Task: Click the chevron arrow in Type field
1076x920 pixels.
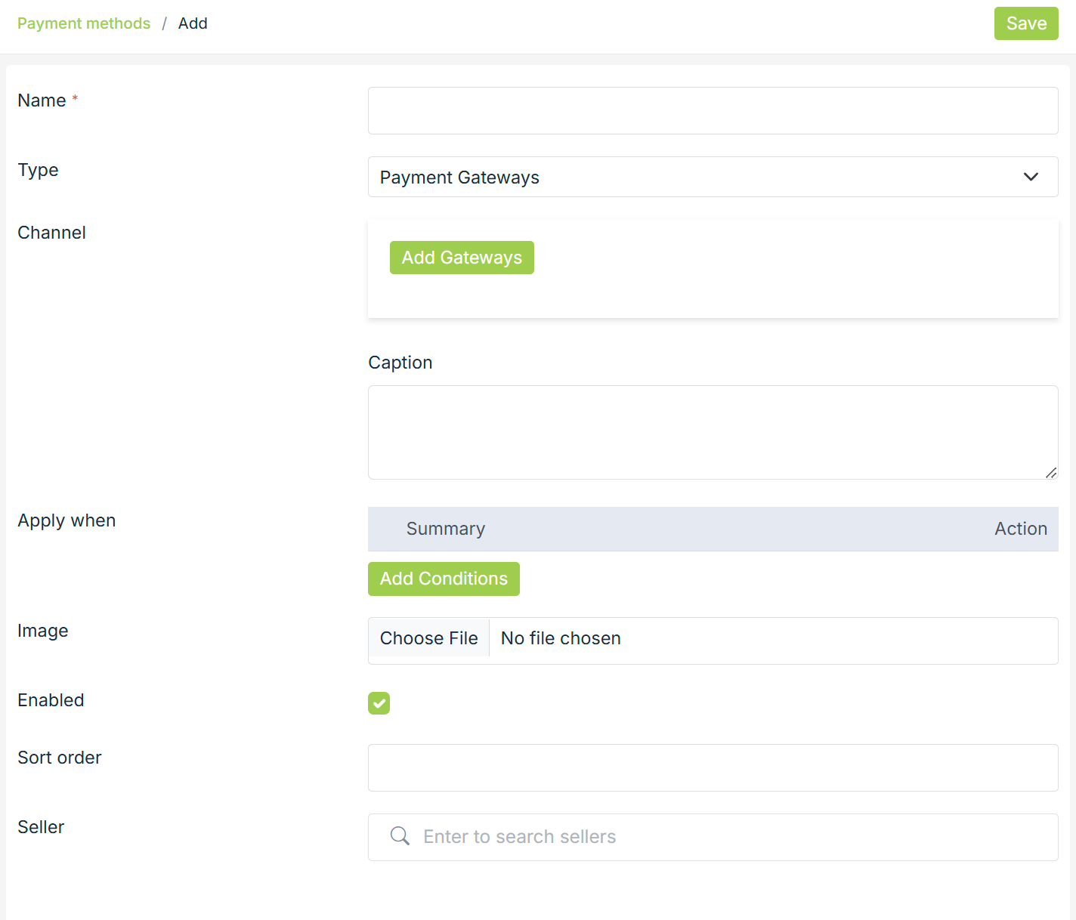Action: point(1031,177)
